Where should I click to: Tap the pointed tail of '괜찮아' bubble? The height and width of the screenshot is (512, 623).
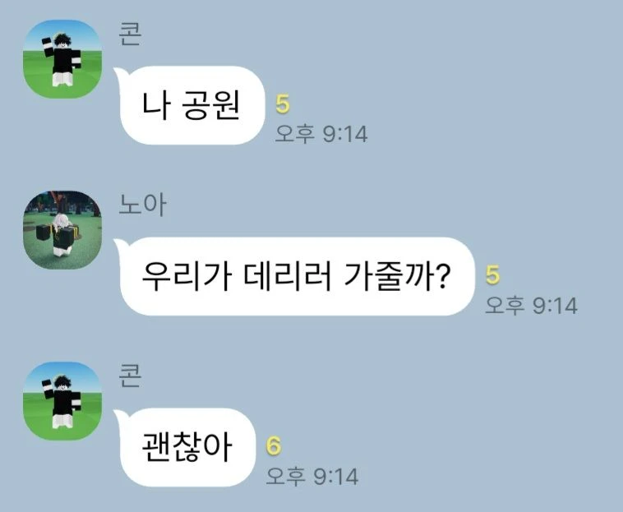point(118,415)
